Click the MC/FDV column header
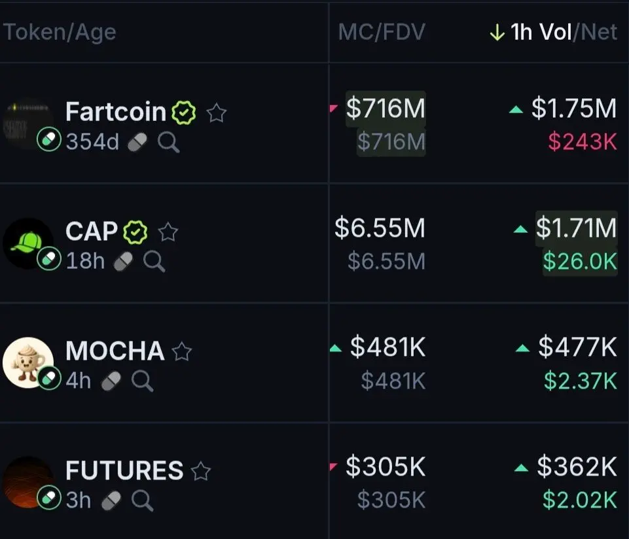This screenshot has height=539, width=629. [382, 32]
